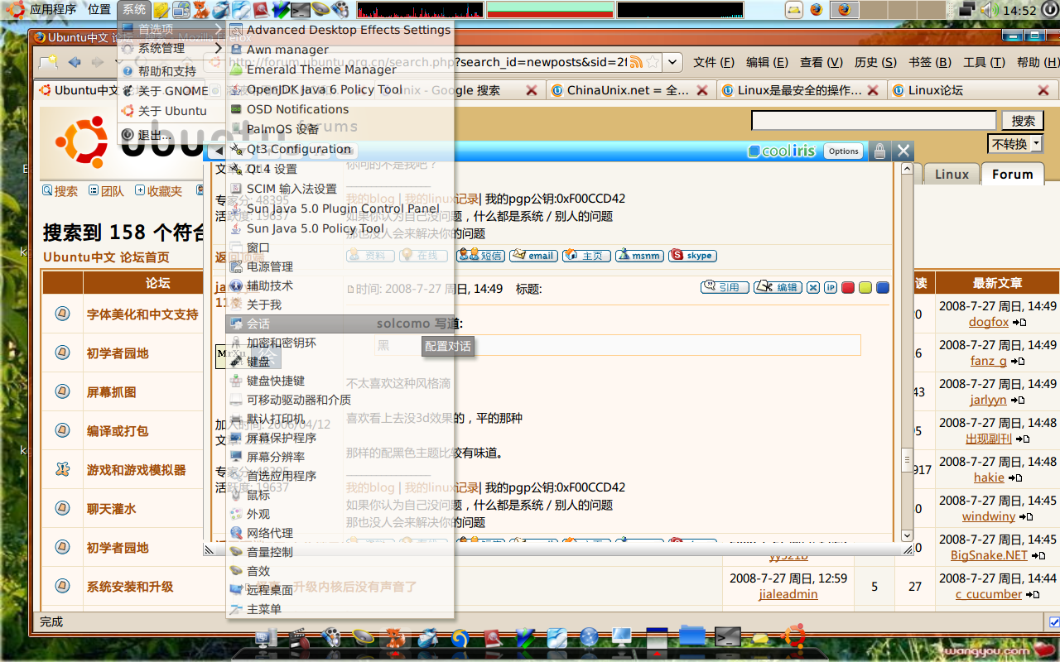
Task: Open the folder icon in the dock
Action: [x=691, y=636]
